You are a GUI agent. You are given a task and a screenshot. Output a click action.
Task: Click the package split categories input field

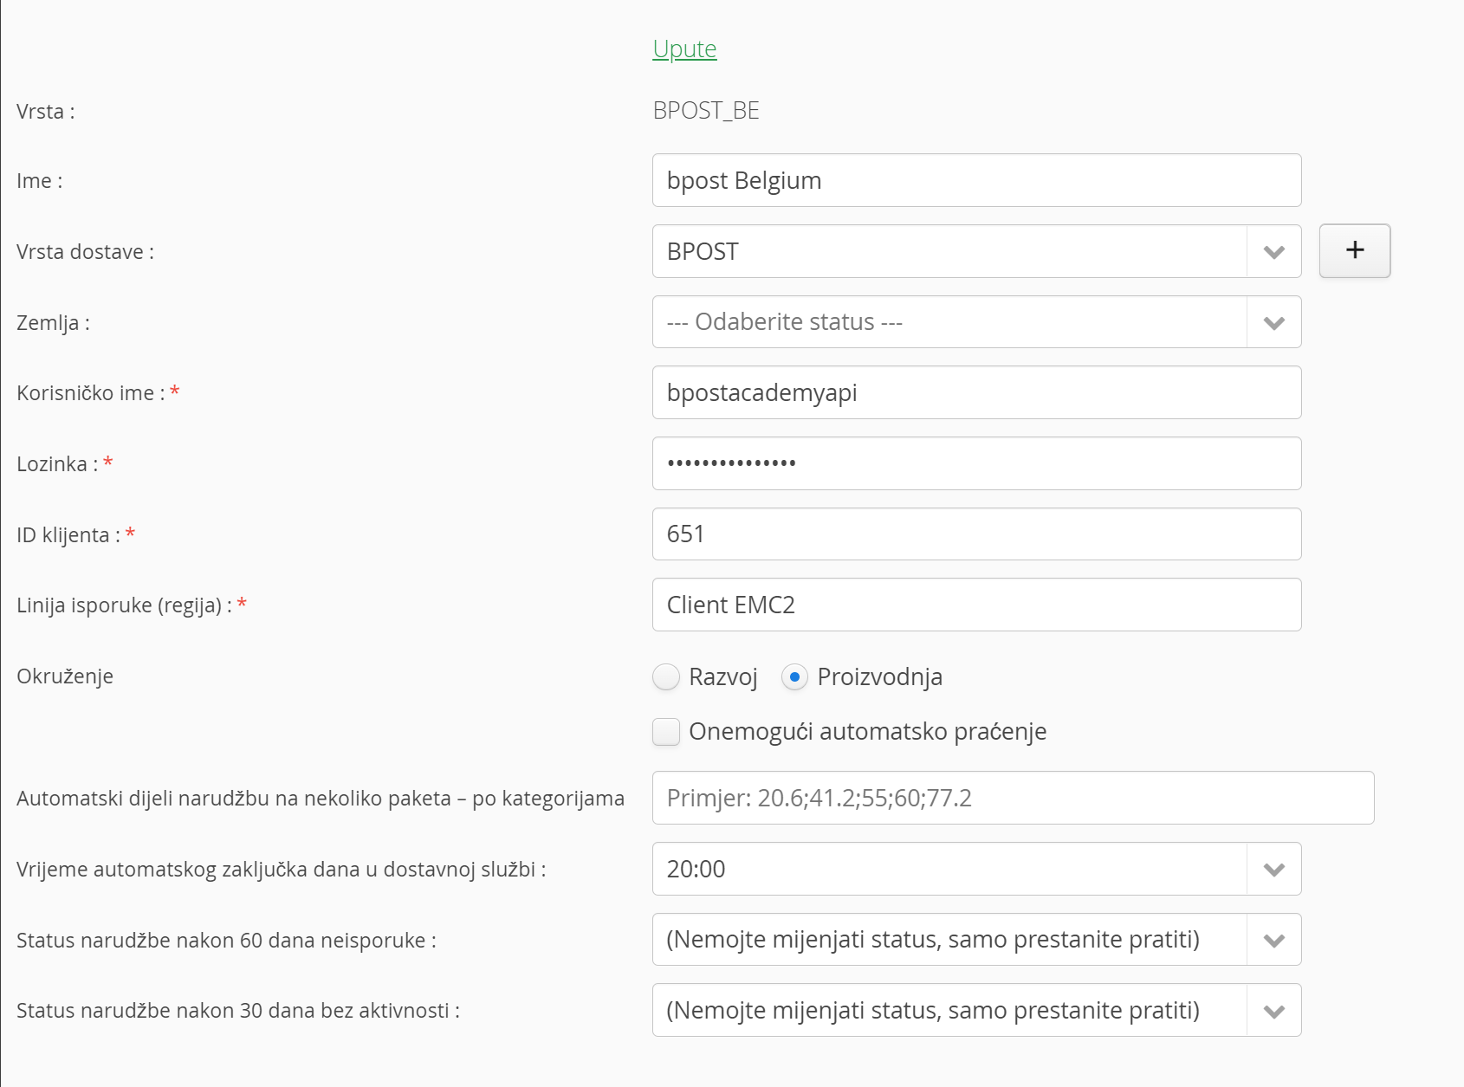pos(1013,798)
